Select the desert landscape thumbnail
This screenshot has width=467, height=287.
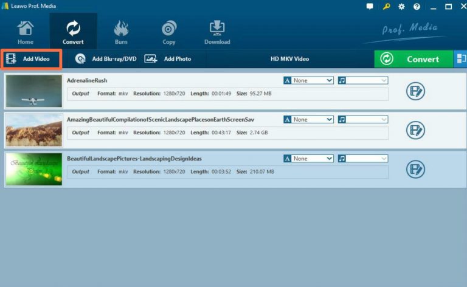(x=34, y=130)
